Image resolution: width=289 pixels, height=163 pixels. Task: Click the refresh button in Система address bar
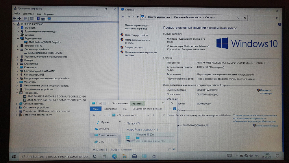coord(244,18)
